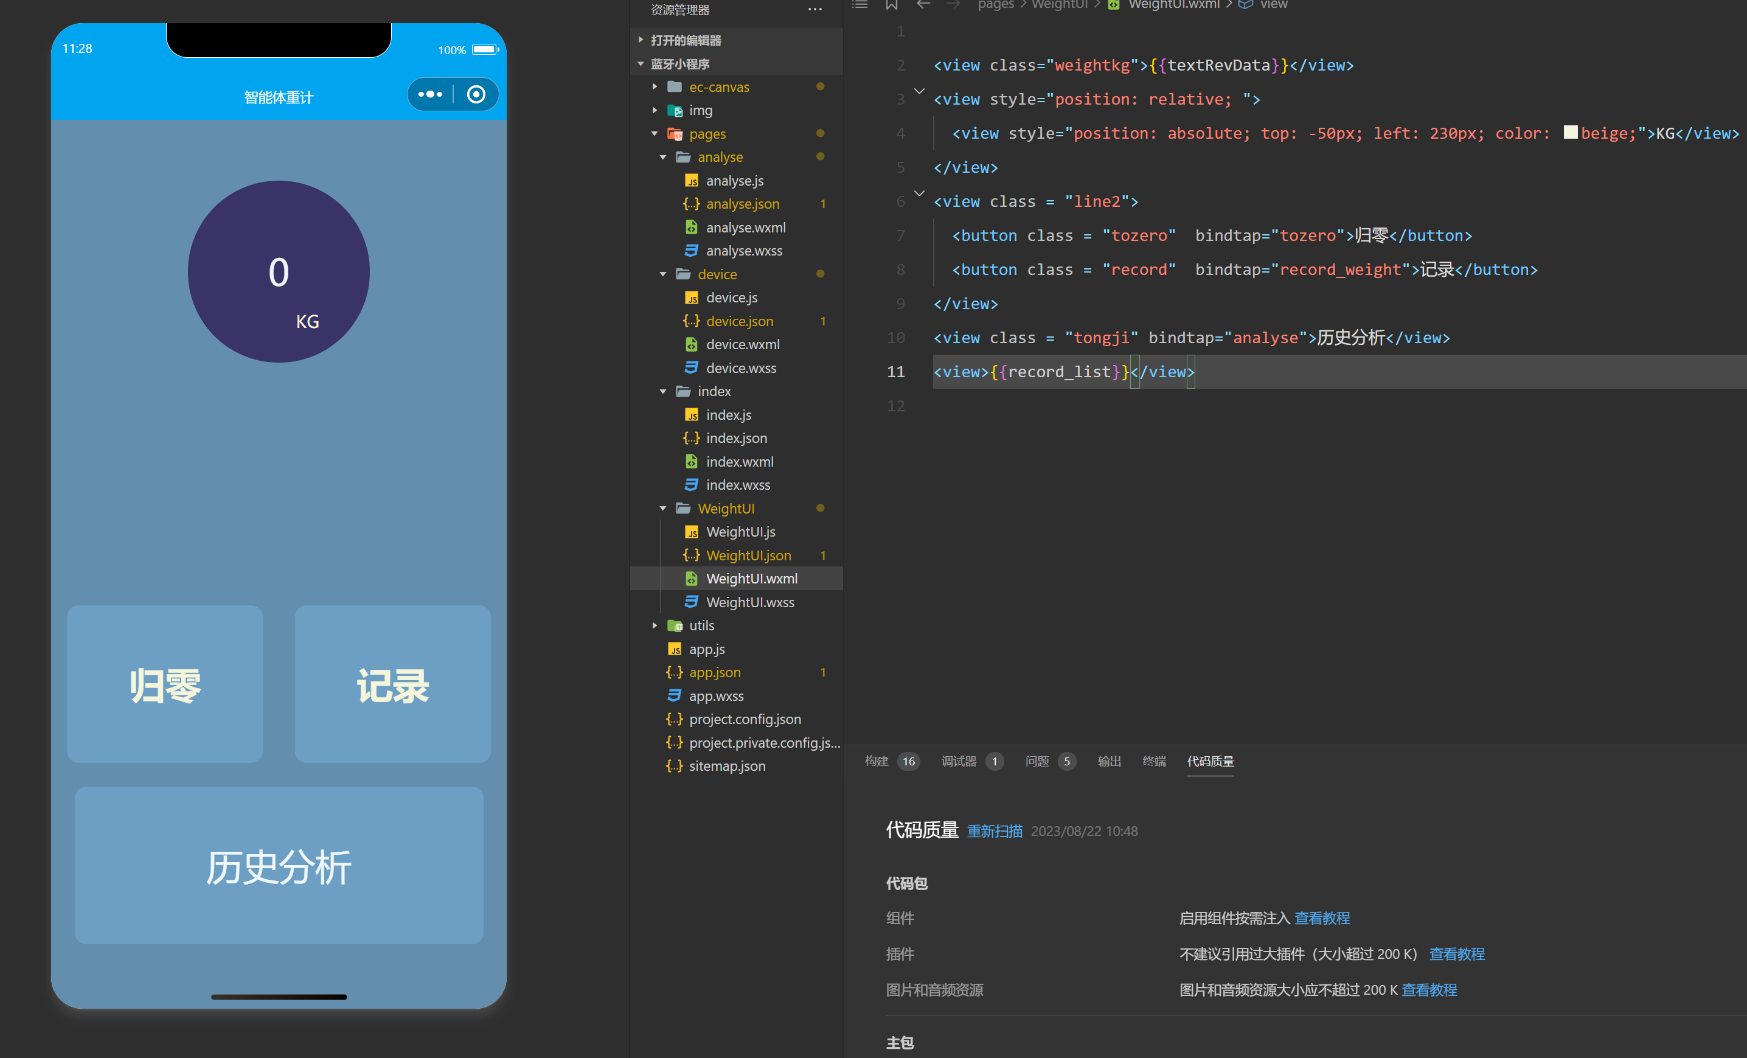
Task: Open index.wxss file
Action: tap(737, 484)
